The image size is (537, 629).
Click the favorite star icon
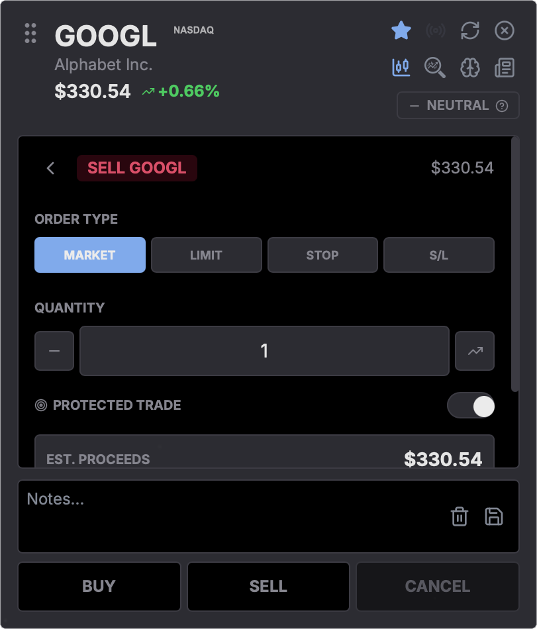tap(401, 30)
